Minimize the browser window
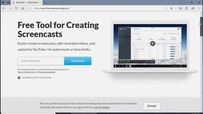This screenshot has height=114, width=203. (184, 3)
